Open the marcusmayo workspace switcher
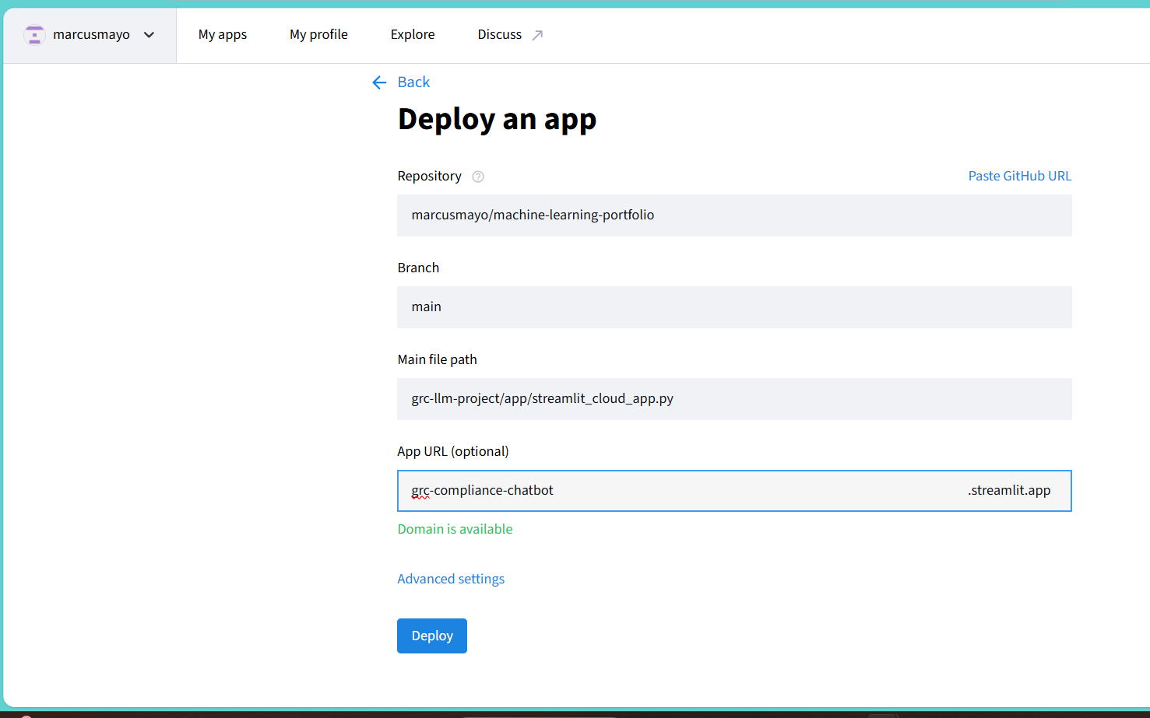Image resolution: width=1150 pixels, height=718 pixels. pos(90,34)
